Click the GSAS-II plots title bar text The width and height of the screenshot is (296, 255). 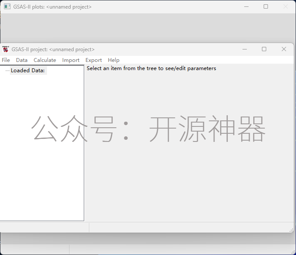52,7
